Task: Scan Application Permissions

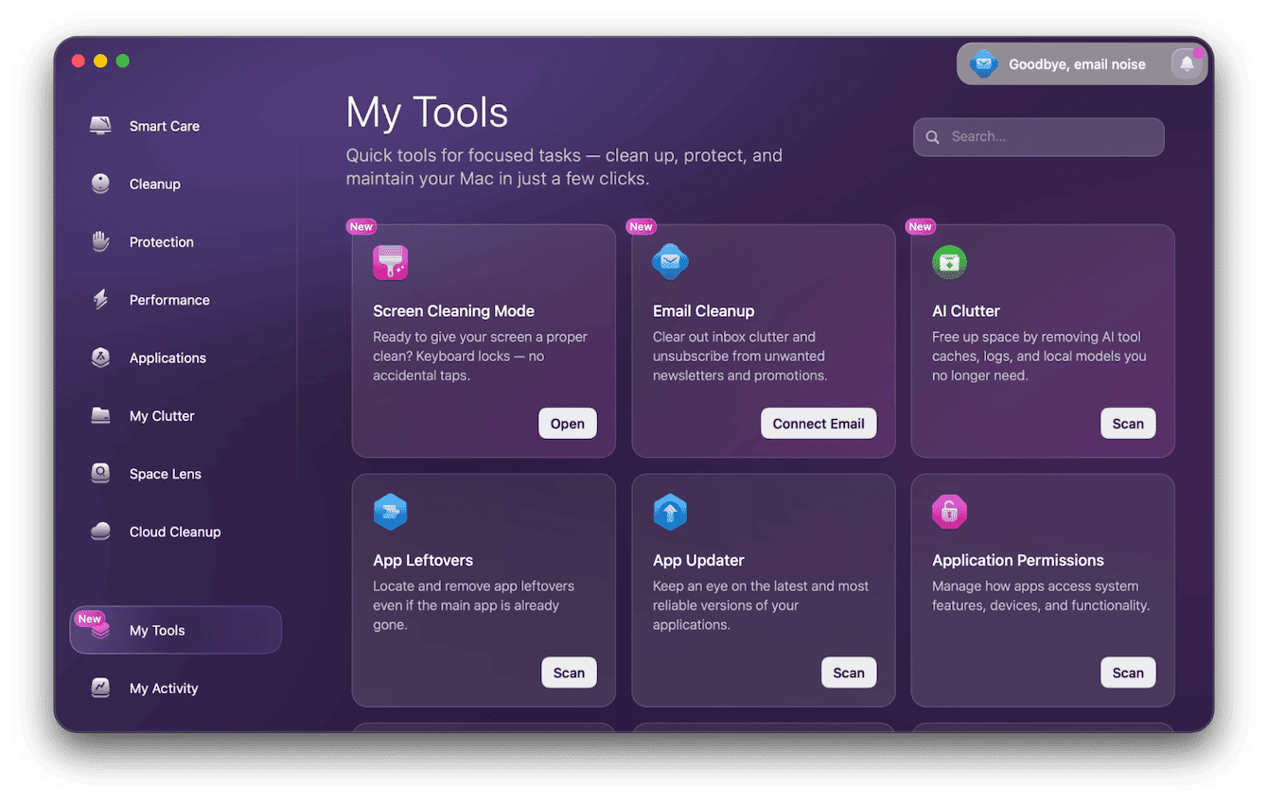Action: tap(1128, 673)
